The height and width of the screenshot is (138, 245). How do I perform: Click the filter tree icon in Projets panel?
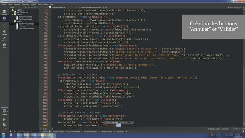click(x=28, y=7)
